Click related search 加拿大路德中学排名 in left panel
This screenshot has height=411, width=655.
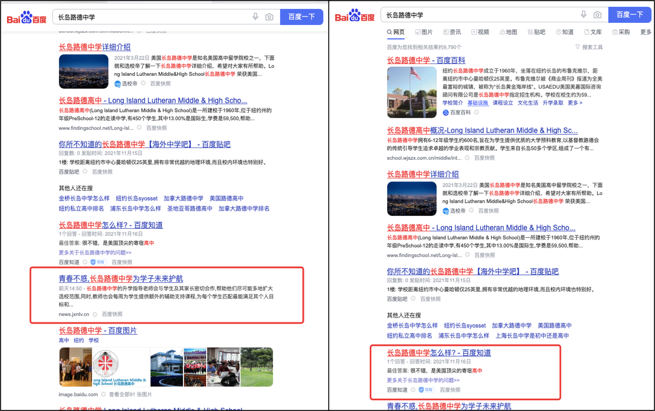244,209
